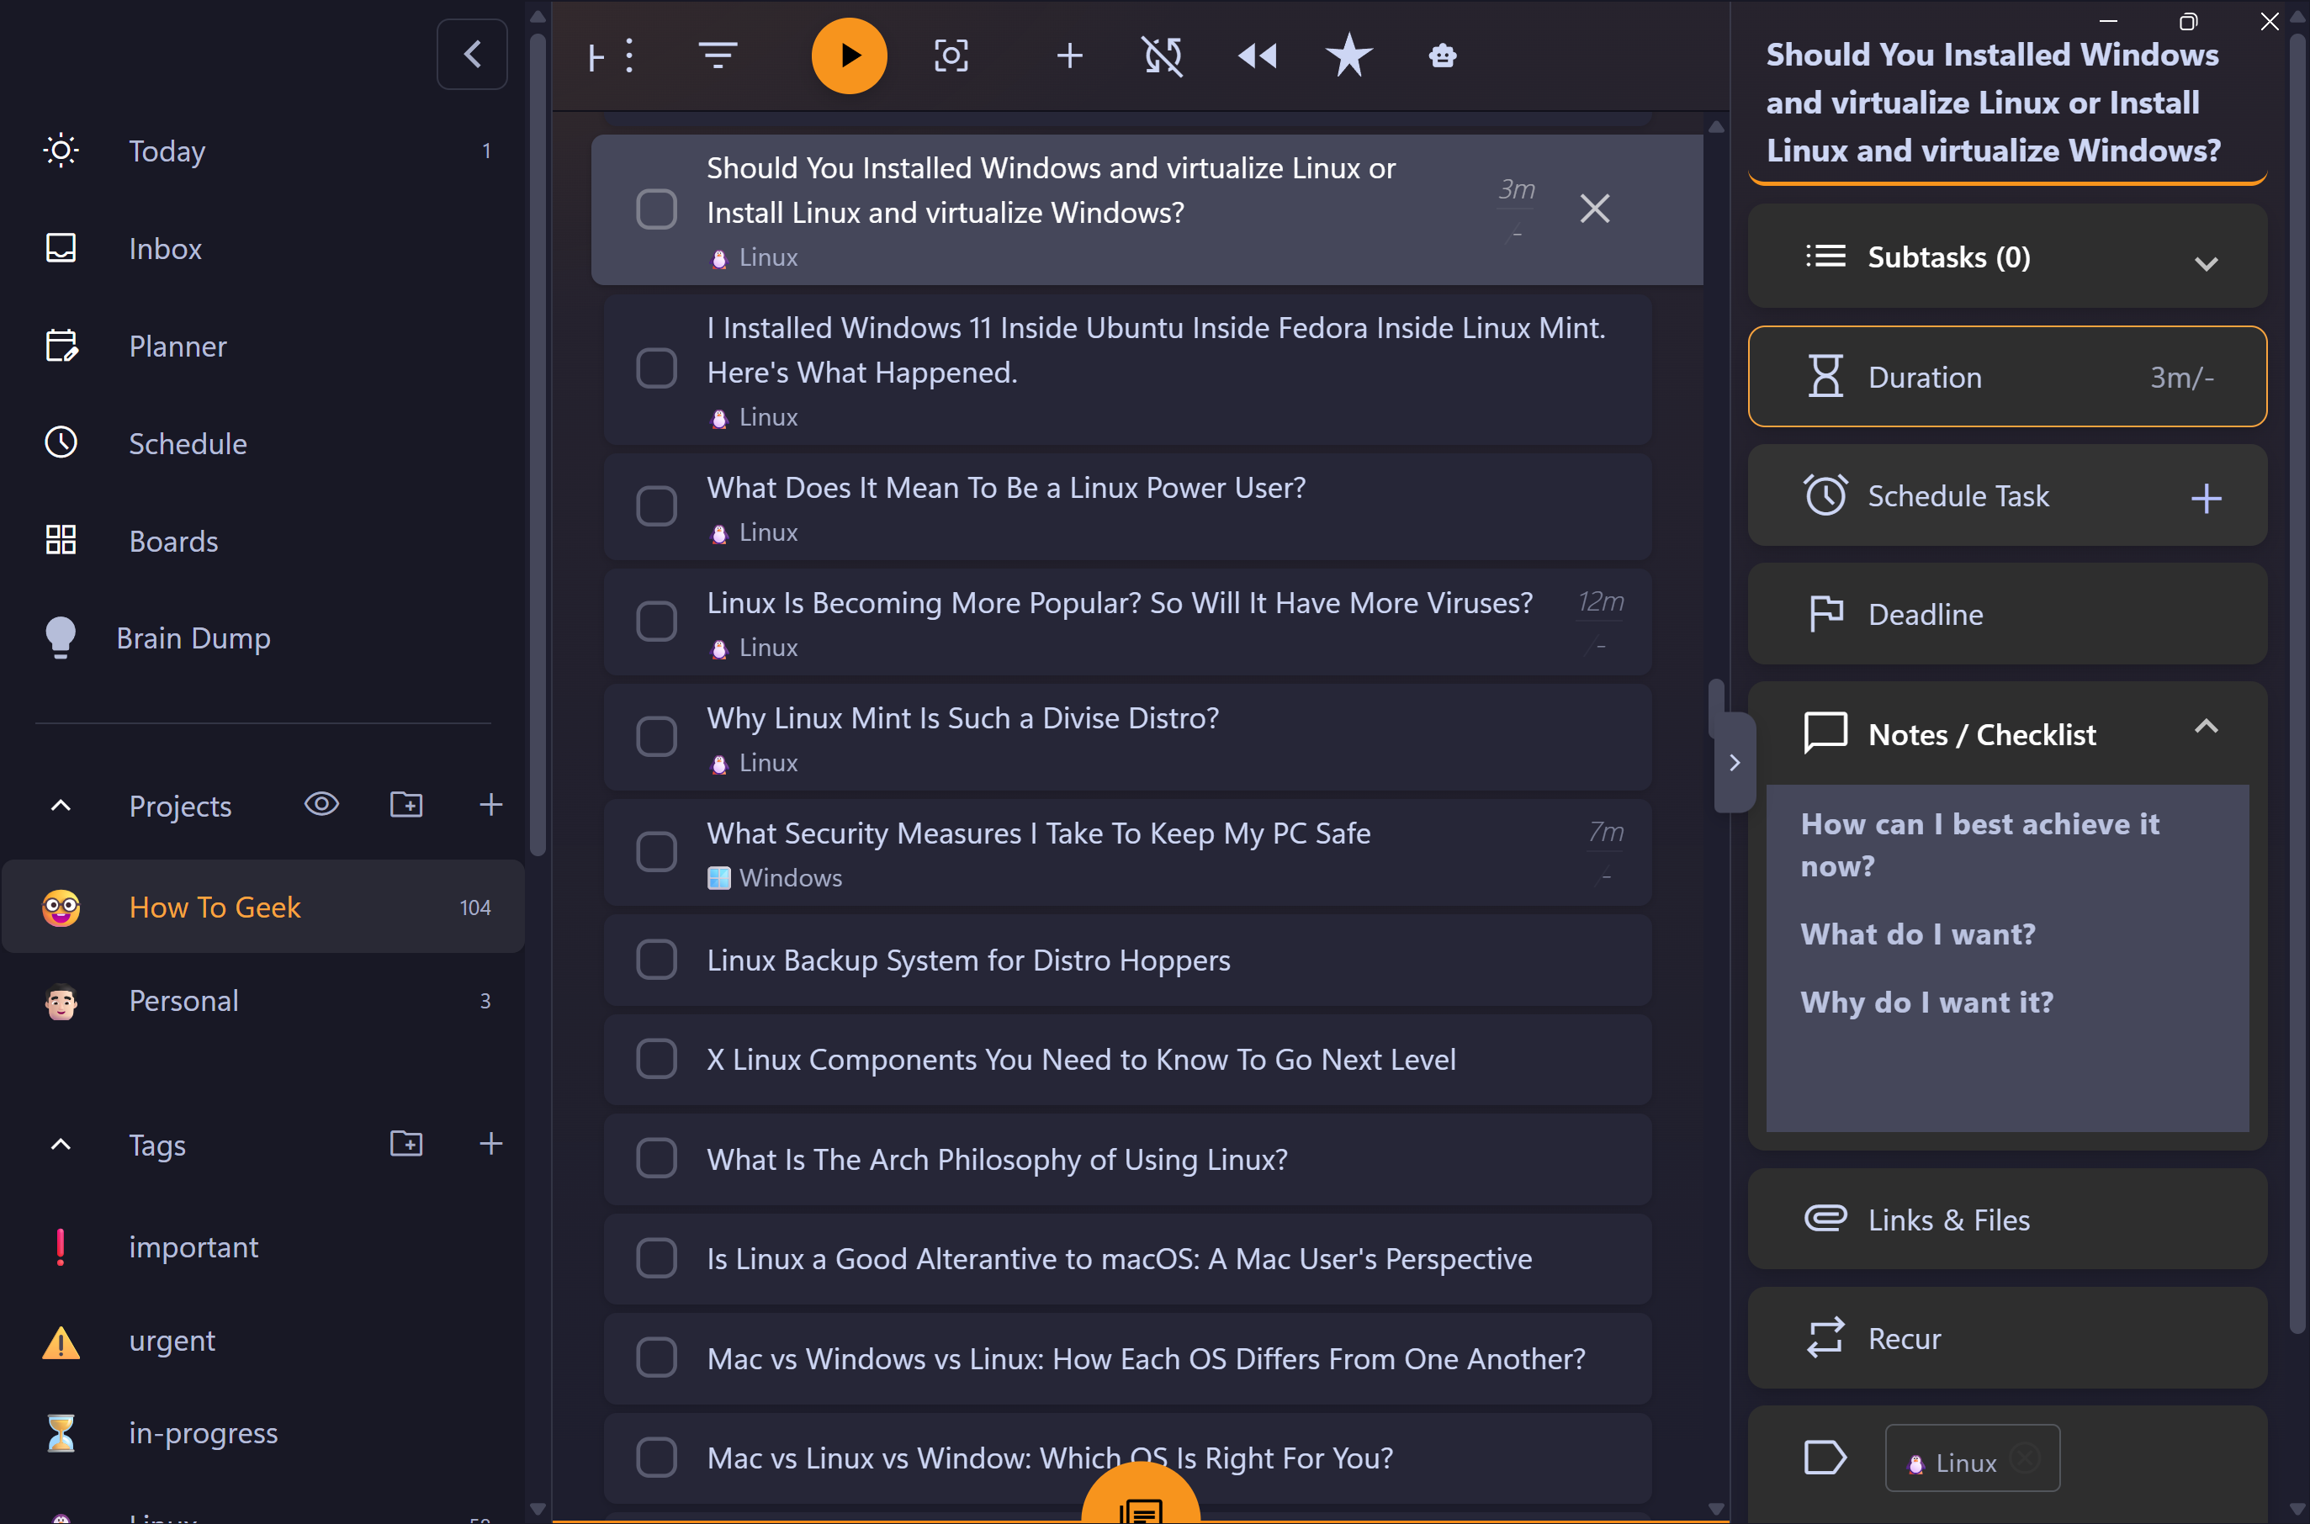This screenshot has height=1524, width=2310.
Task: Click the sync disabled icon
Action: coord(1162,56)
